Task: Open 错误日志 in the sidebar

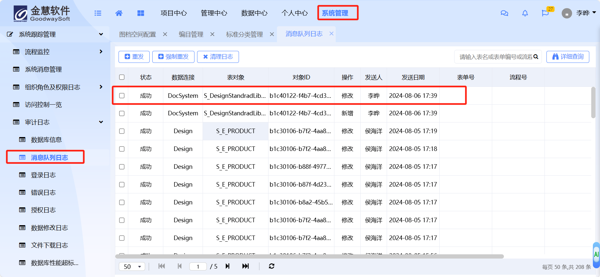Action: (x=43, y=192)
